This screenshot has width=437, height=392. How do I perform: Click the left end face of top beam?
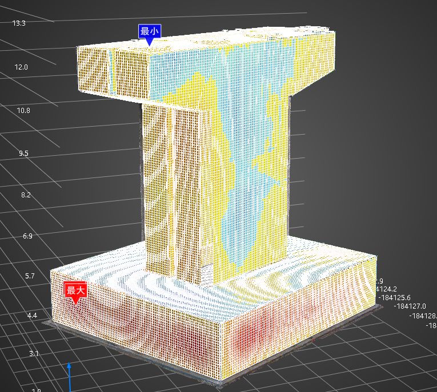tap(94, 70)
